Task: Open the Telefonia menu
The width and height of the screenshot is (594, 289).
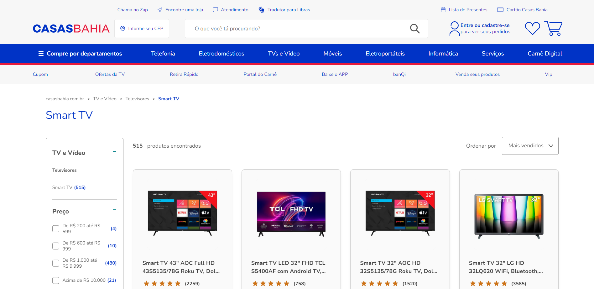Action: tap(163, 54)
